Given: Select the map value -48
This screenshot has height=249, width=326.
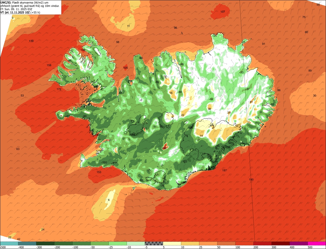Looking at the screenshot, I should (x=181, y=64).
